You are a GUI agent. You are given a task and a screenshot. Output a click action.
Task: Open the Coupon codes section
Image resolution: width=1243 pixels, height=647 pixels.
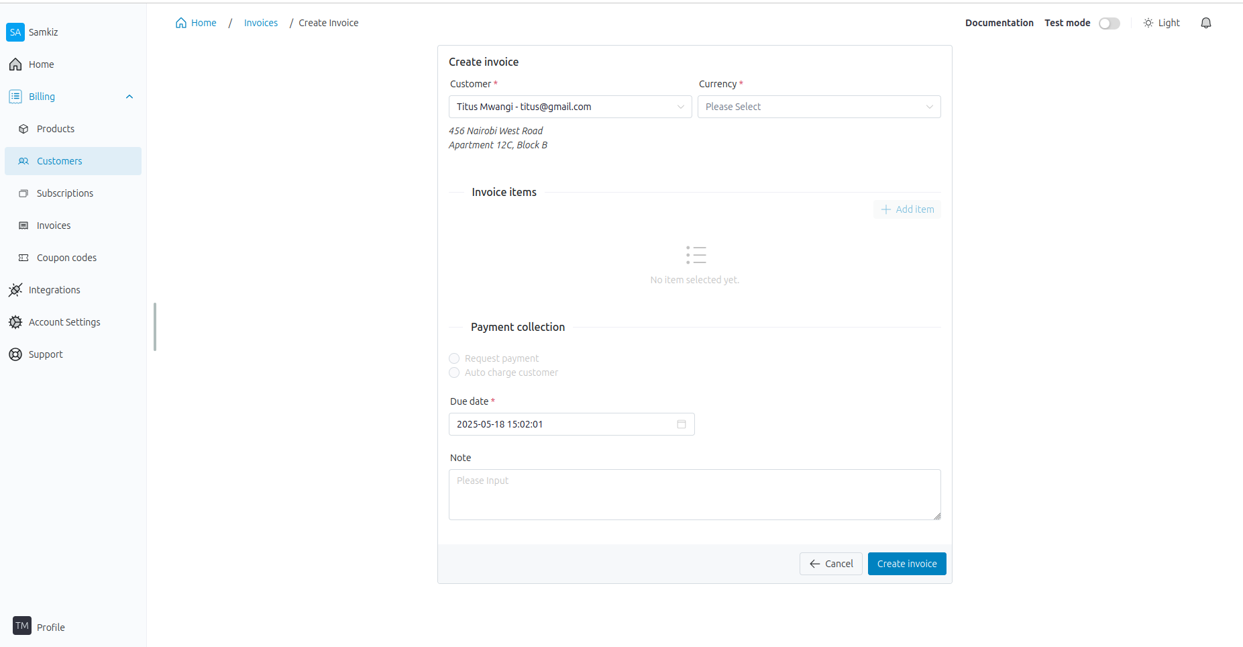click(66, 258)
